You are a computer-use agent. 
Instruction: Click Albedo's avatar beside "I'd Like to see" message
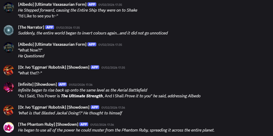(x=9, y=7)
